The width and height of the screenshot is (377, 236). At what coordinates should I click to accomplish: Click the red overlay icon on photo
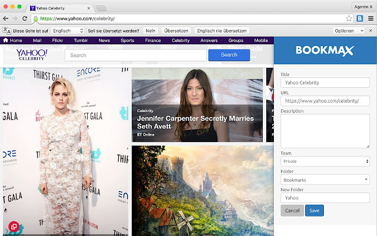tap(14, 227)
